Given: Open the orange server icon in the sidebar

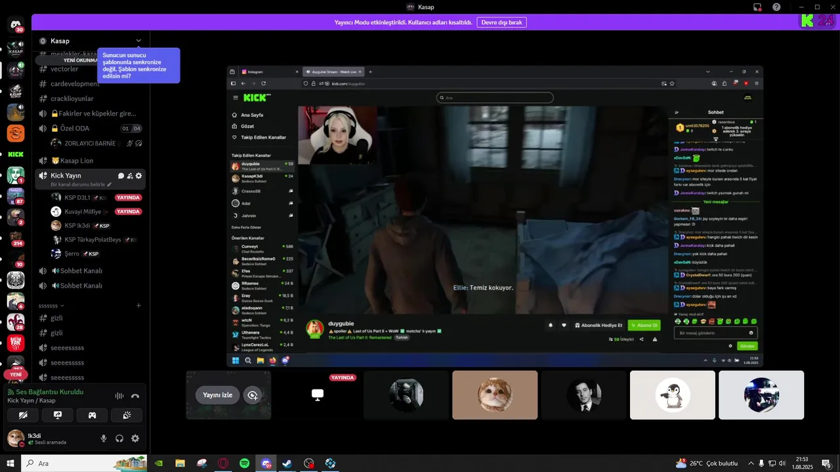Looking at the screenshot, I should (16, 133).
